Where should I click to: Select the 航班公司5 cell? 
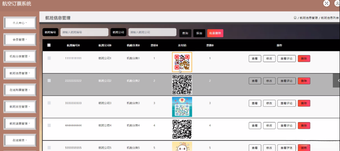[x=105, y=148]
